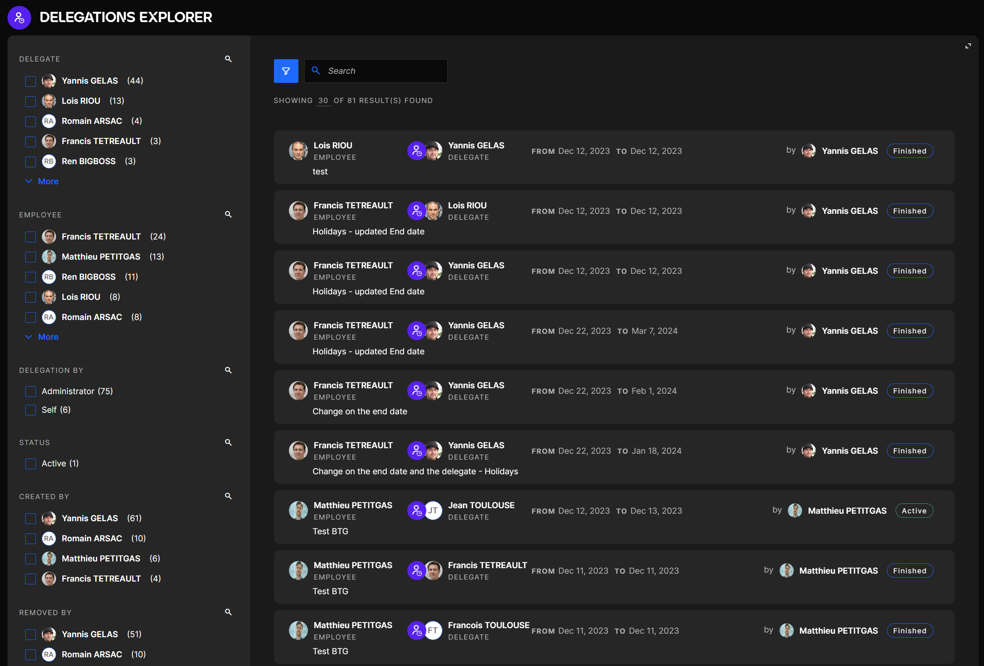Click Francois TOULOUSE delegate name
The image size is (984, 666).
pos(488,625)
